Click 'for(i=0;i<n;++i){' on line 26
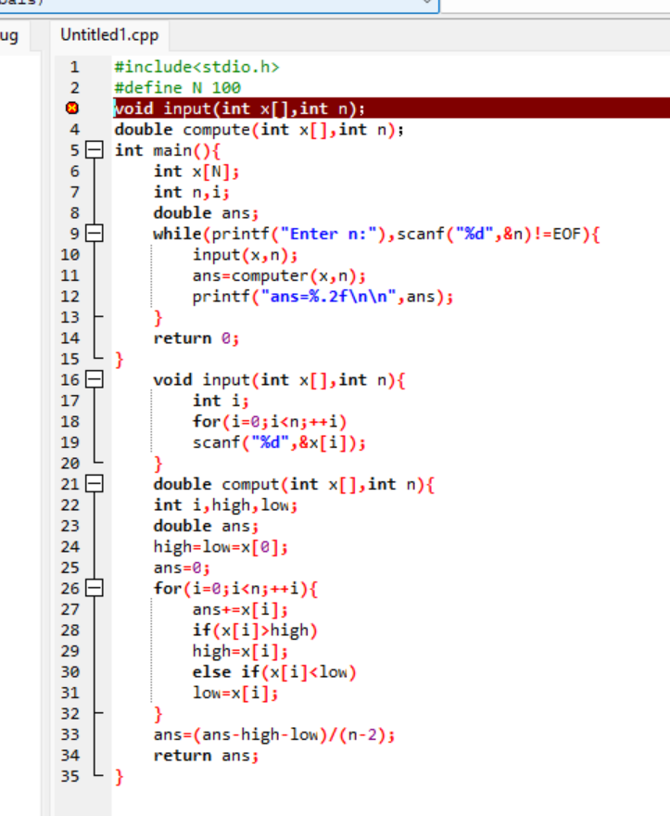 (235, 589)
